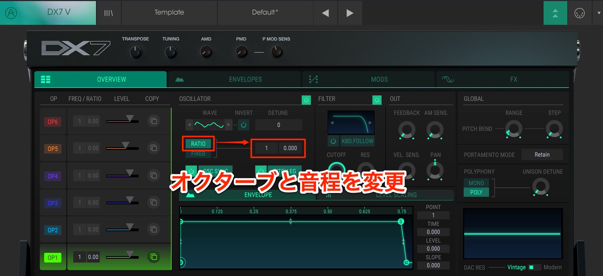Open the preset browser library icon
The image size is (603, 276).
click(108, 13)
